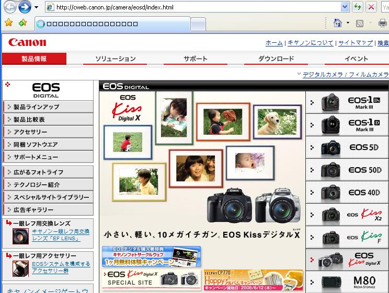The width and height of the screenshot is (389, 293).
Task: Select the ソリューション navigation tab
Action: [115, 58]
